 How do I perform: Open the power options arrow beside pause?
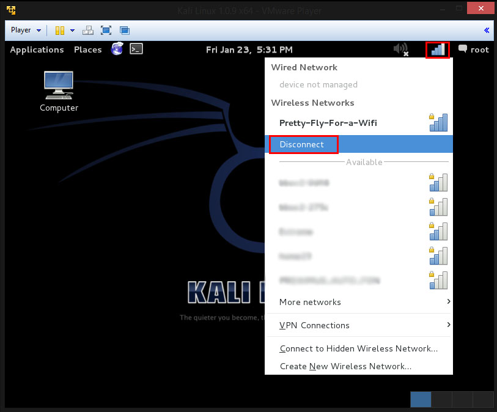(72, 31)
